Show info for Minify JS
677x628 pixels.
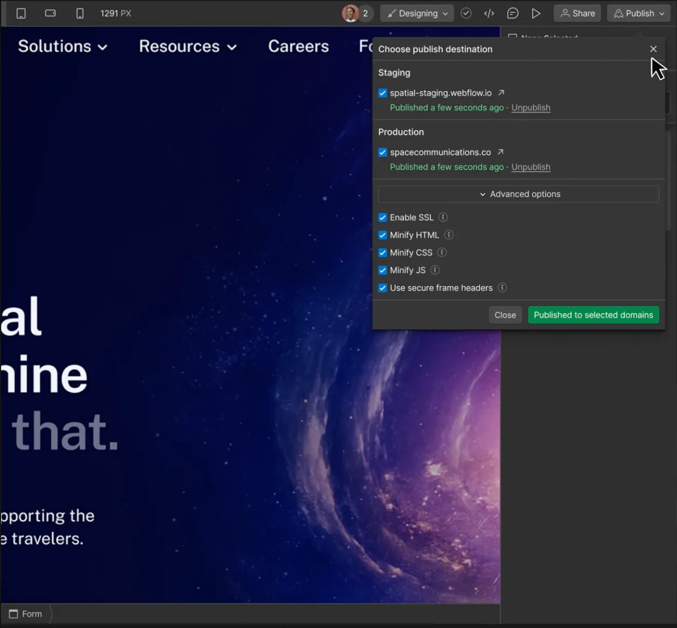point(435,270)
